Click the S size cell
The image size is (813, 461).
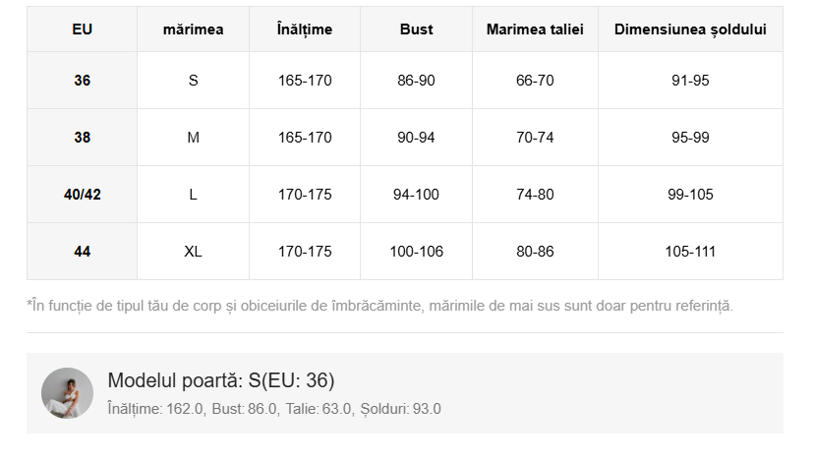(x=193, y=81)
